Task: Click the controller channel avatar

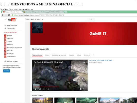Action: pos(37,28)
